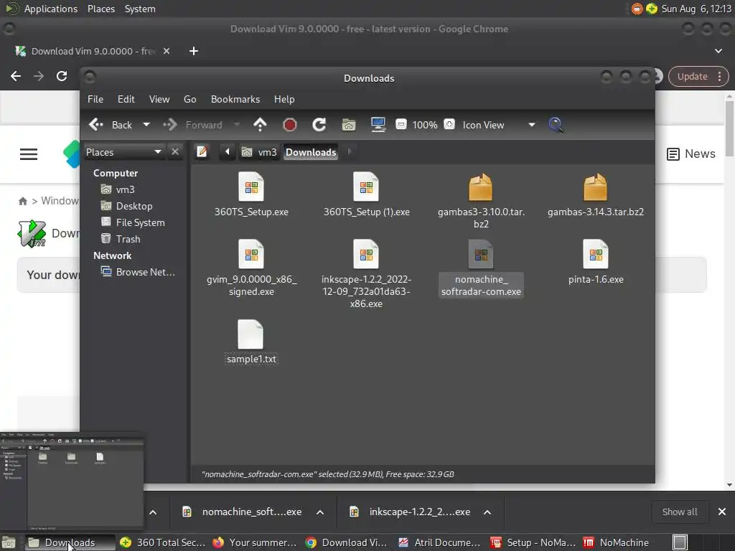Click the home breadcrumb icon on webpage

tap(22, 201)
